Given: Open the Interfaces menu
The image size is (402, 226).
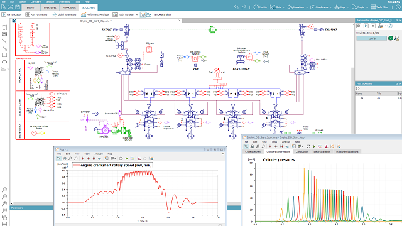Looking at the screenshot, I should pyautogui.click(x=64, y=1).
